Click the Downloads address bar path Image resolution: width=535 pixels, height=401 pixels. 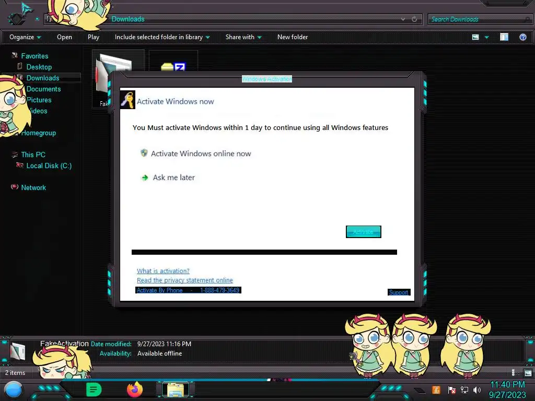(128, 19)
